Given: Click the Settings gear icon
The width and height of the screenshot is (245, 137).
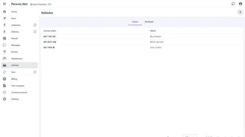Looking at the screenshot, I should (5, 99).
